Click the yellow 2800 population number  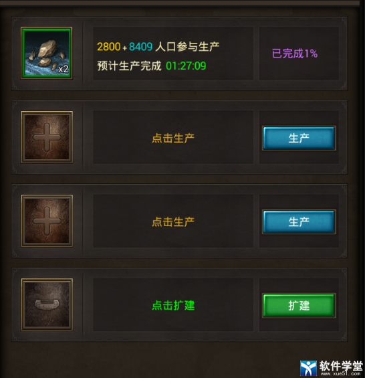pyautogui.click(x=109, y=47)
